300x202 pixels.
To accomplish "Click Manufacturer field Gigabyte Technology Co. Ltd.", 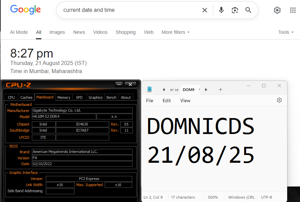I will pos(82,110).
